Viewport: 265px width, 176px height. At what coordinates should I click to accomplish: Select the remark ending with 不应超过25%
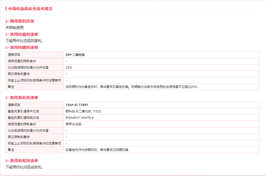pyautogui.click(x=131, y=87)
